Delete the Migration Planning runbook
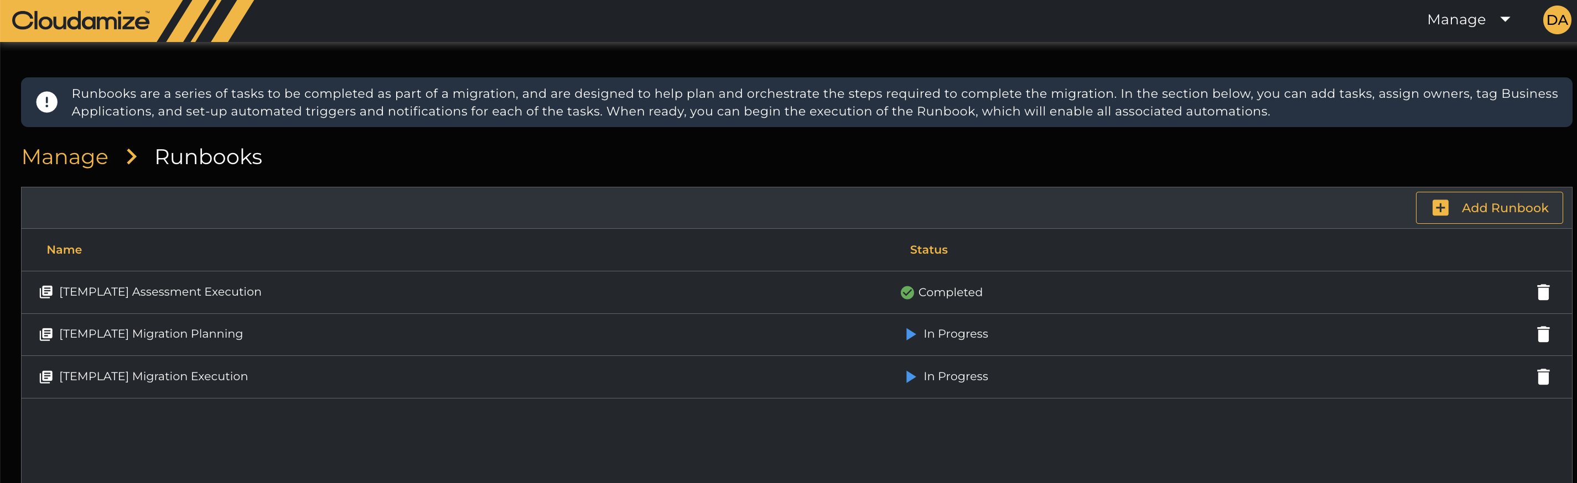The image size is (1577, 483). [x=1543, y=334]
